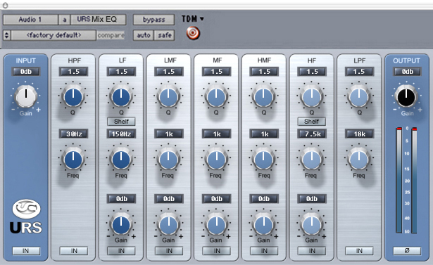This screenshot has height=265, width=433.
Task: Open the URS Mix EQ plug-in selector
Action: pos(99,20)
